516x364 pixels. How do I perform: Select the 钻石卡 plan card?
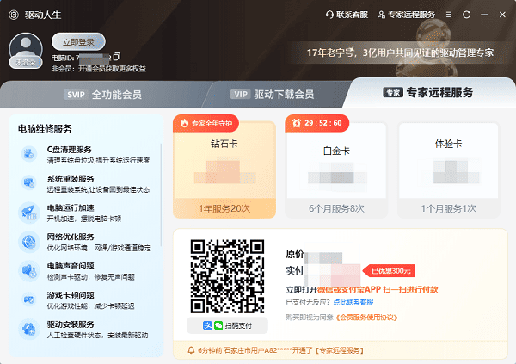224,170
